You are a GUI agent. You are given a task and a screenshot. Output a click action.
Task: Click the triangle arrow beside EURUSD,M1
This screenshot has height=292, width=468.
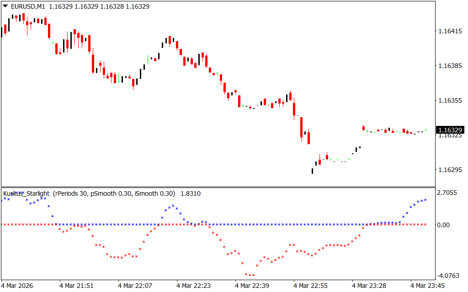pos(5,6)
